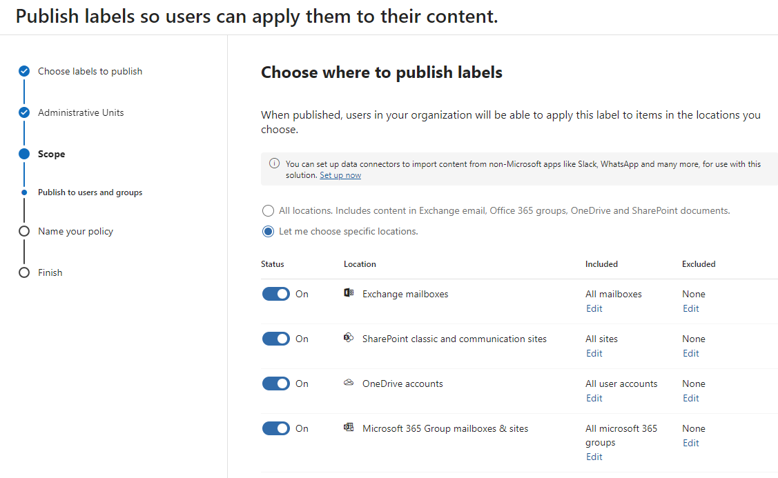Click the OneDrive accounts cloud icon
The image size is (778, 478).
pos(349,383)
